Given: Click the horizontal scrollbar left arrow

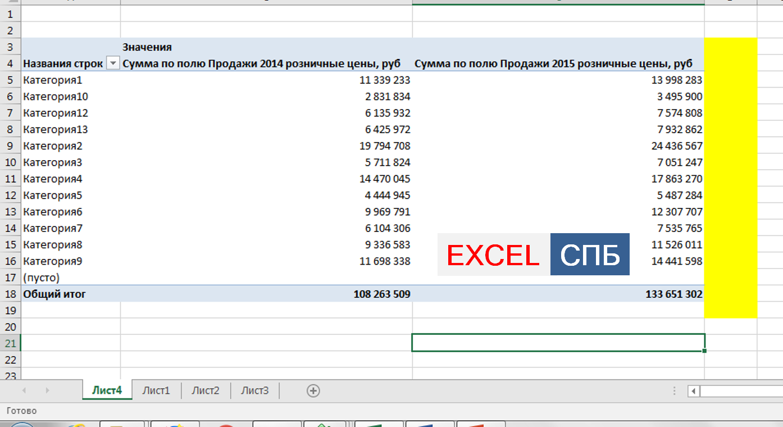Looking at the screenshot, I should point(694,391).
